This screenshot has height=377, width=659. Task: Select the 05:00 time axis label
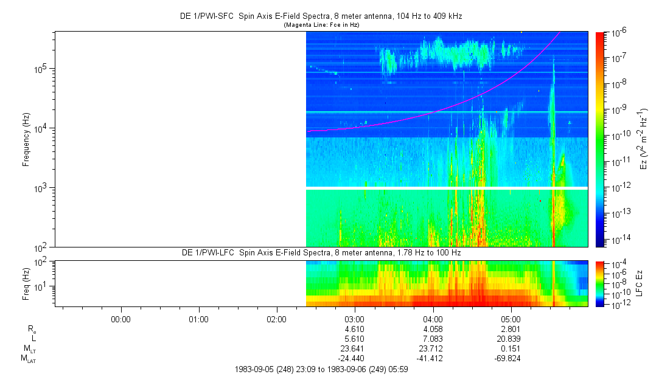click(511, 319)
